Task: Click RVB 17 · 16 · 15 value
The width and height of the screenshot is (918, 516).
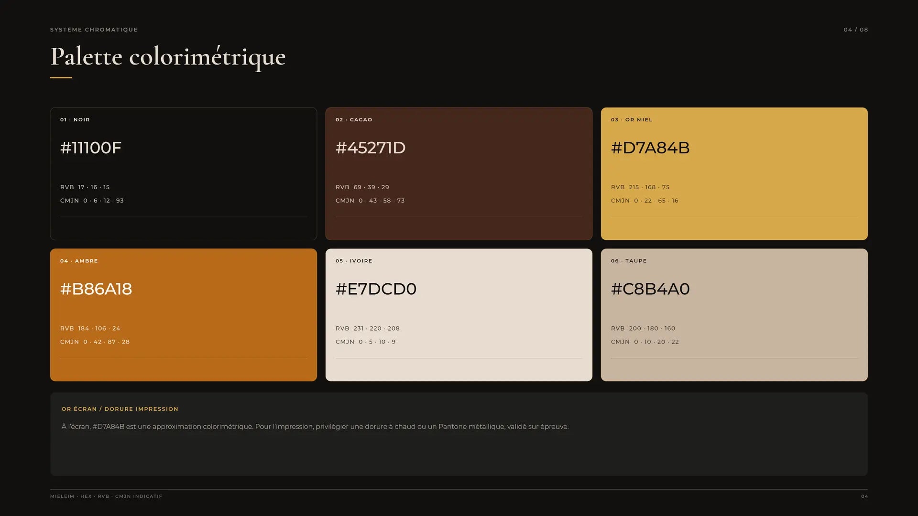Action: click(x=85, y=187)
